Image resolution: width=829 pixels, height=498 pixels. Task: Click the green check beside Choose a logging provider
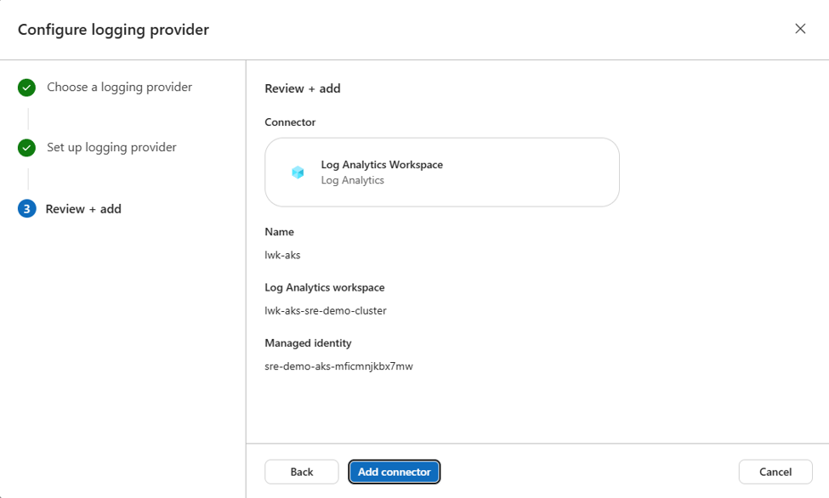coord(26,88)
